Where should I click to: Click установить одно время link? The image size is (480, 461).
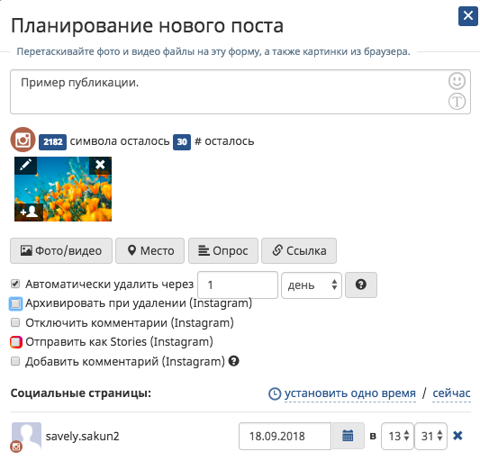point(350,393)
